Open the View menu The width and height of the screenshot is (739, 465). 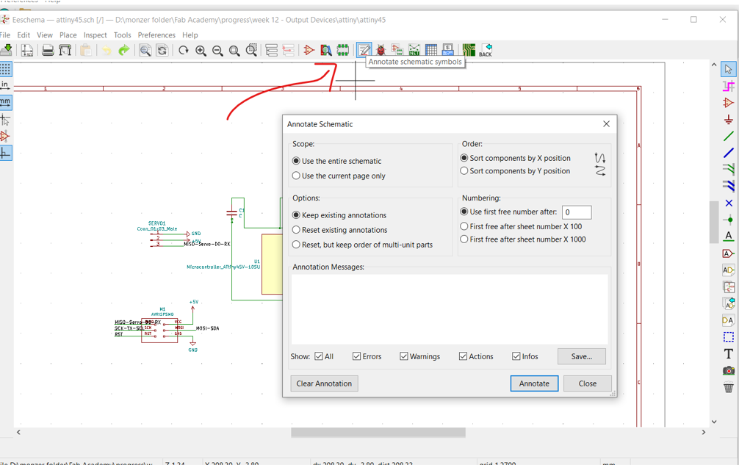point(45,35)
